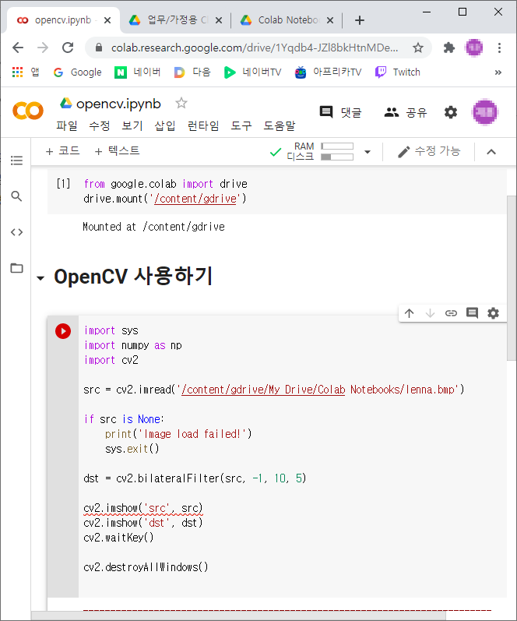Open the 네이버TV bookmark

[x=252, y=72]
